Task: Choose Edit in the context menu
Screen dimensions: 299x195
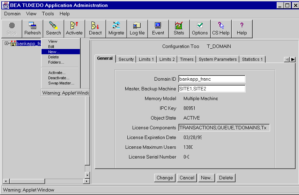Action: point(61,47)
